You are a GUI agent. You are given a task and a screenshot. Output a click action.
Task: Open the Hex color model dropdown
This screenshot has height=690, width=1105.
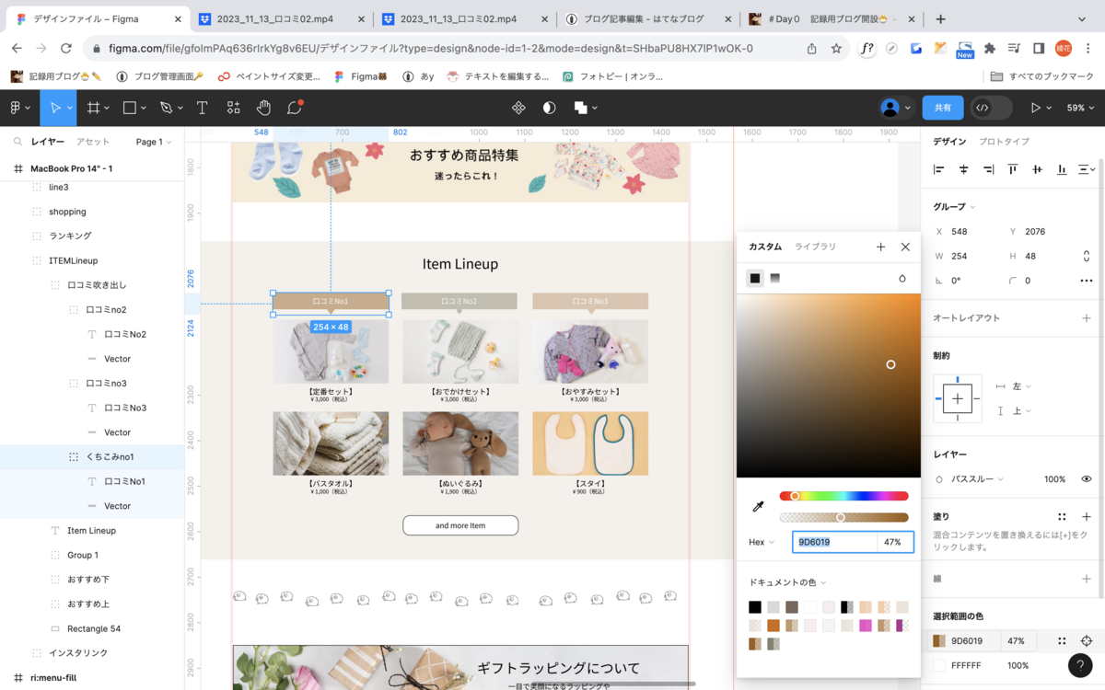coord(762,542)
